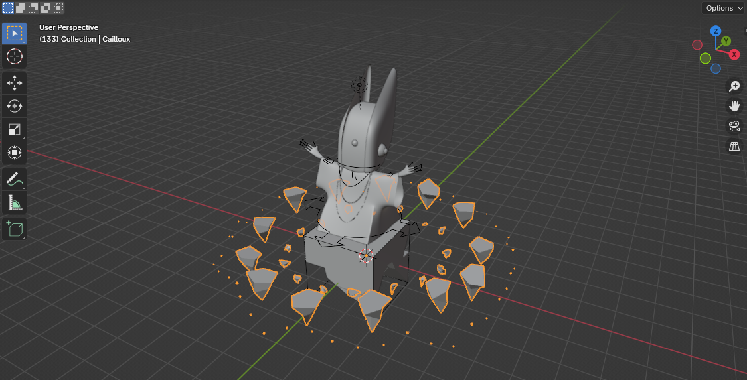
Task: Click the Y axis on navigation gizmo
Action: tap(726, 41)
